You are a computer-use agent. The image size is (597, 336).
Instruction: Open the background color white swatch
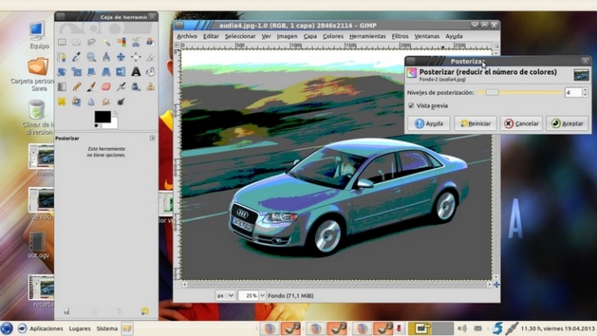(113, 124)
